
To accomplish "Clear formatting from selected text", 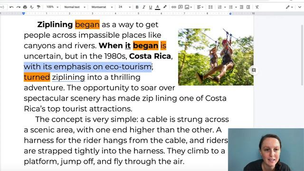I will pyautogui.click(x=257, y=7).
